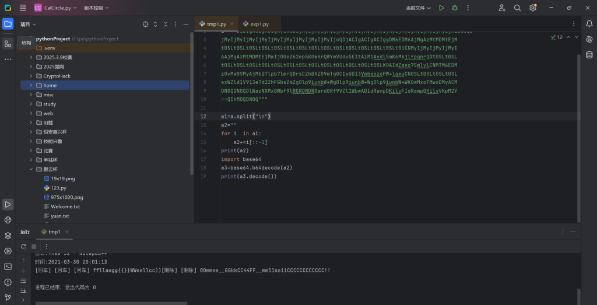Toggle soft-wrap in the run console

[x=24, y=281]
